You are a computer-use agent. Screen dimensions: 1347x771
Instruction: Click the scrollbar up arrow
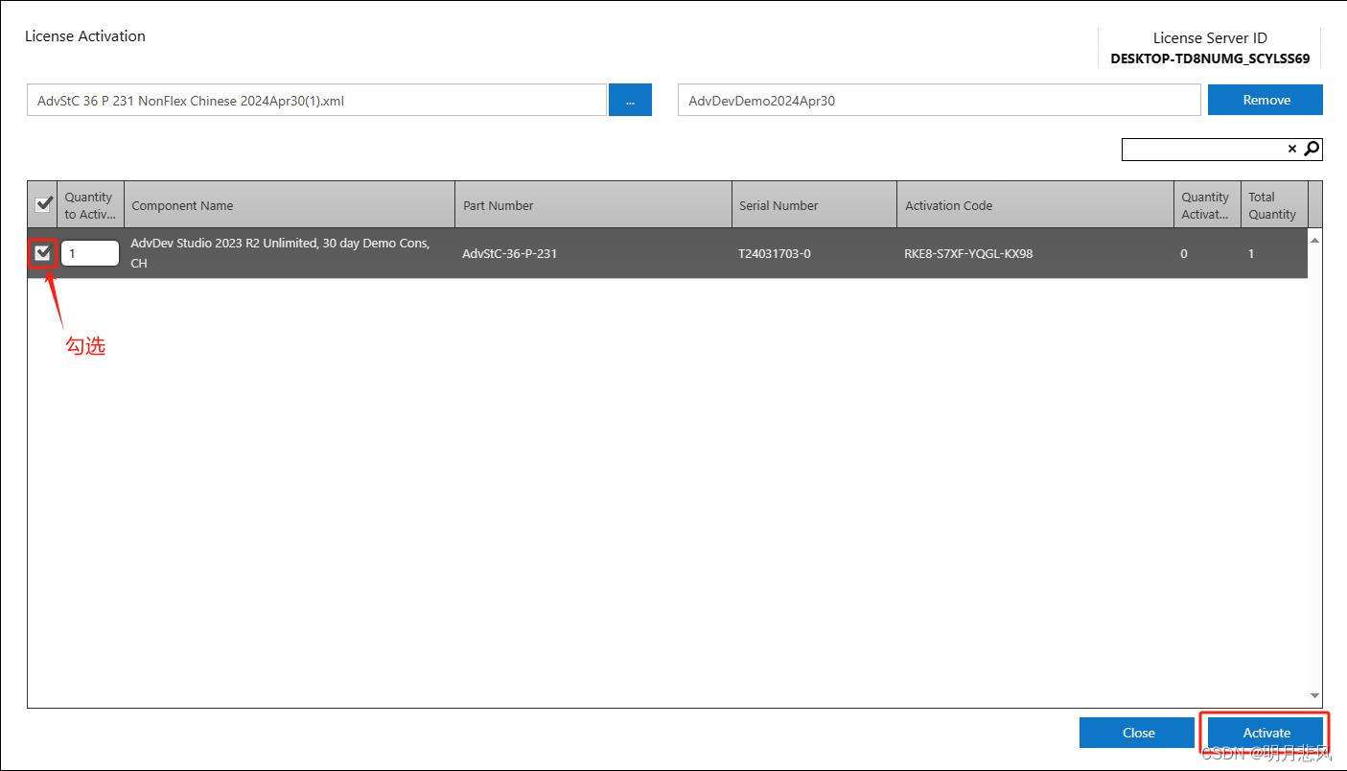coord(1314,240)
